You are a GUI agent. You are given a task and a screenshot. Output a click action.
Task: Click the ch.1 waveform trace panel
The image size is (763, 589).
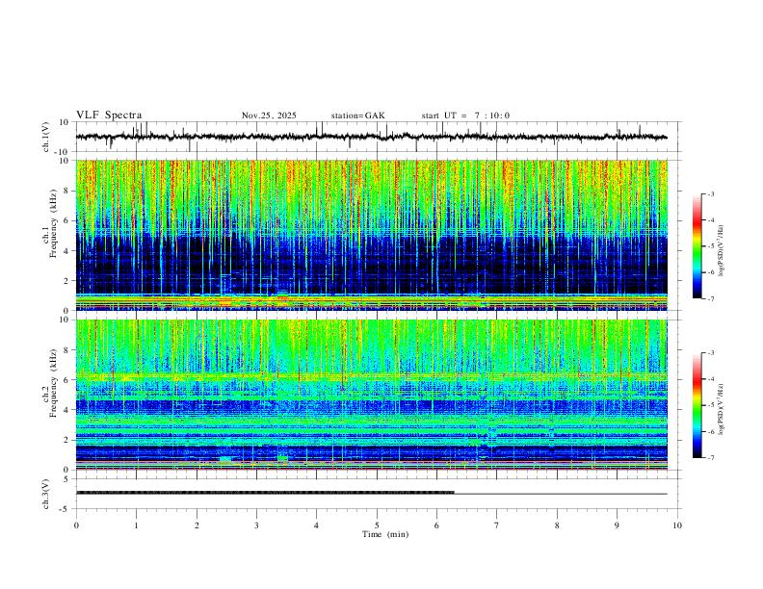click(x=378, y=137)
